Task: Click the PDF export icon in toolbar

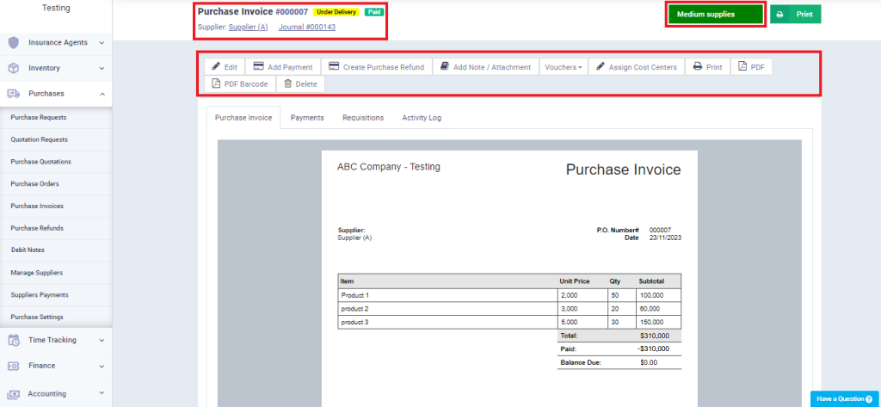Action: tap(742, 67)
